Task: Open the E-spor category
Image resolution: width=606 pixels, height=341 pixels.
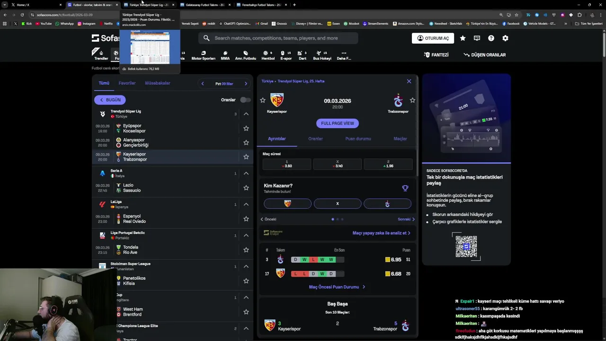Action: pyautogui.click(x=286, y=55)
